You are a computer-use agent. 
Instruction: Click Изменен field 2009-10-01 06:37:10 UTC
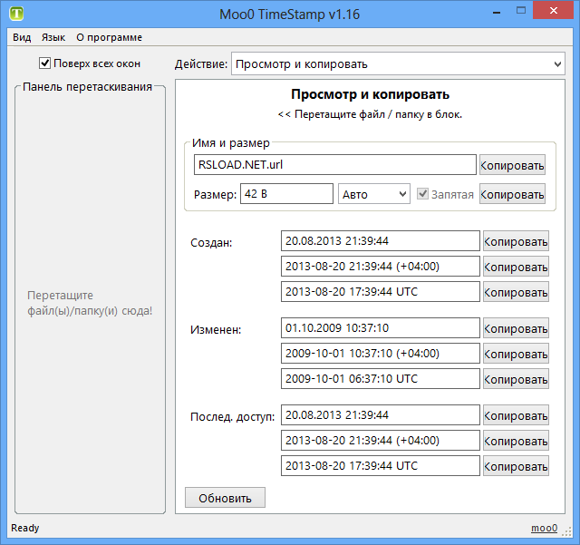point(381,379)
